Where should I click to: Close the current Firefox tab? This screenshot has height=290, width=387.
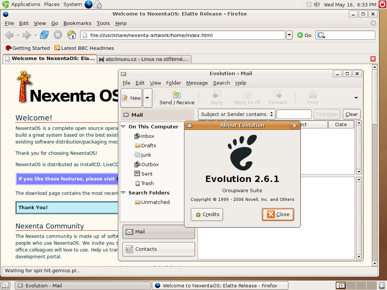(373, 59)
